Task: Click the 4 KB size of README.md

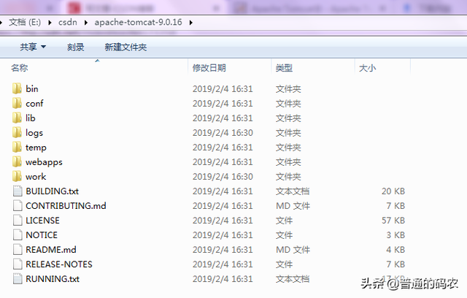Action: [395, 249]
